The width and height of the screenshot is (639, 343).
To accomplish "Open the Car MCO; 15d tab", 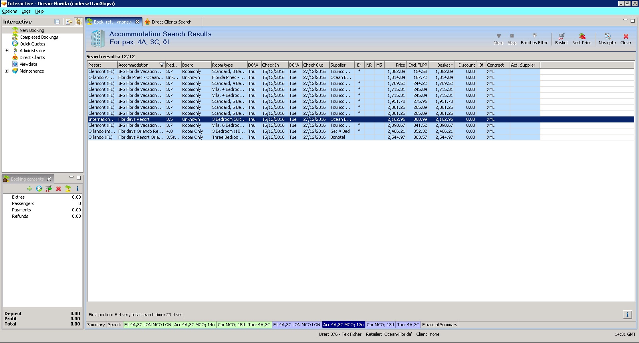I will [x=232, y=325].
